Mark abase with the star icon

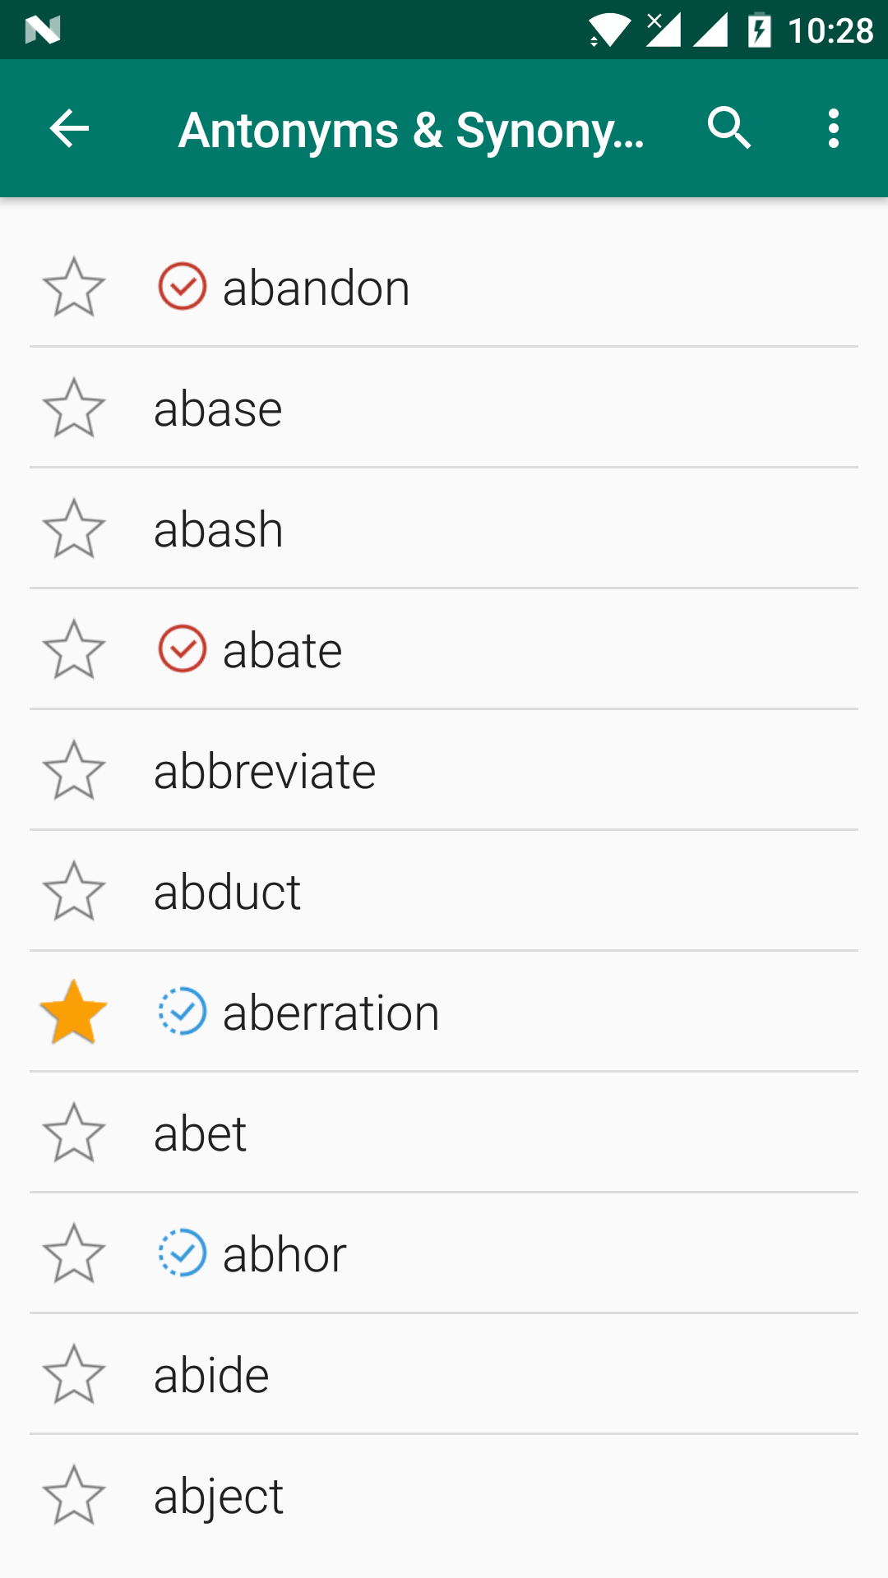[74, 408]
